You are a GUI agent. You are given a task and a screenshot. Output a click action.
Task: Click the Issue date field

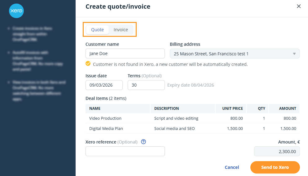coord(104,85)
